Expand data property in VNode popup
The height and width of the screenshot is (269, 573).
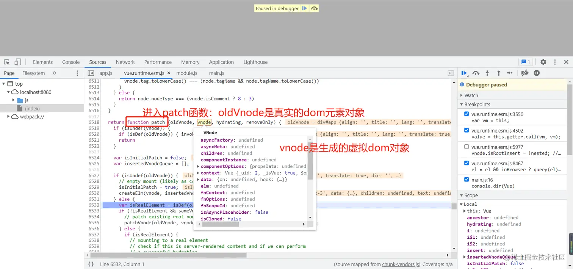(198, 180)
